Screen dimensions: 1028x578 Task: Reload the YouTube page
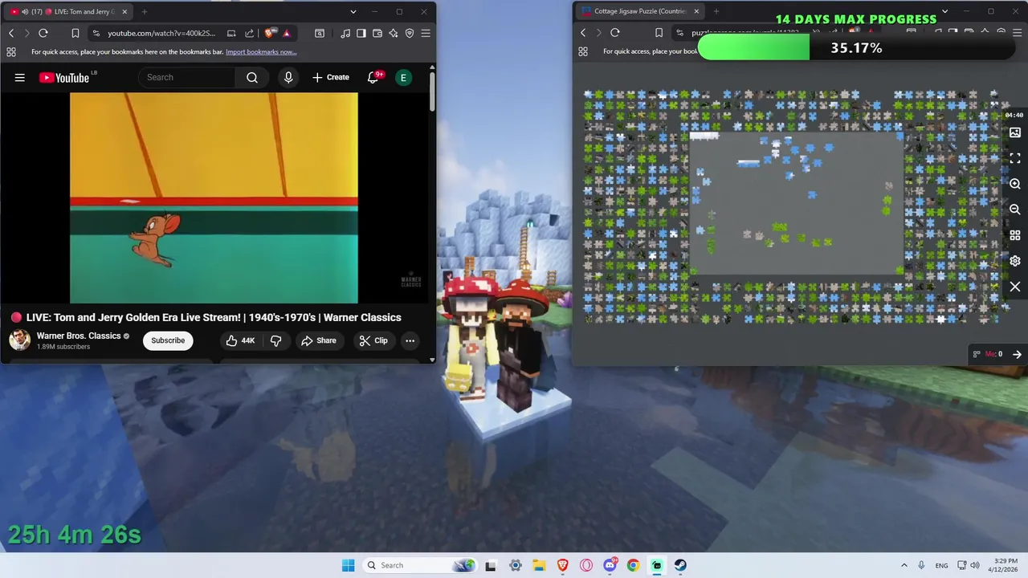(43, 33)
